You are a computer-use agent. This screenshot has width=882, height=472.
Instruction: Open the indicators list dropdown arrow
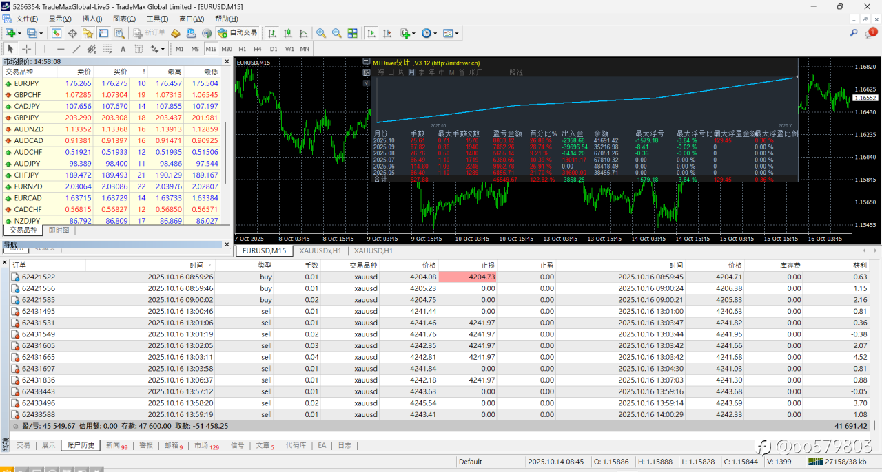pos(414,33)
